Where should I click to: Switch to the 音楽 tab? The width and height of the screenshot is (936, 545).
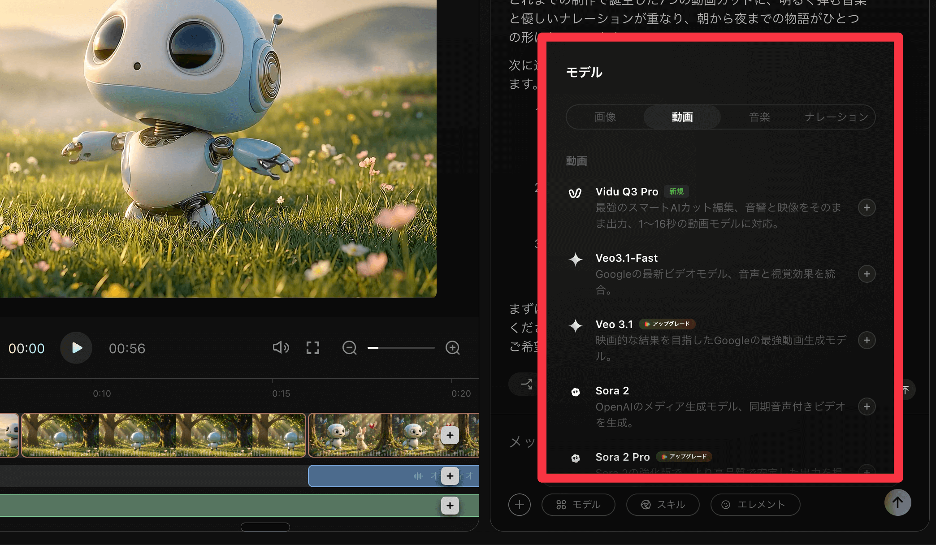(x=759, y=117)
